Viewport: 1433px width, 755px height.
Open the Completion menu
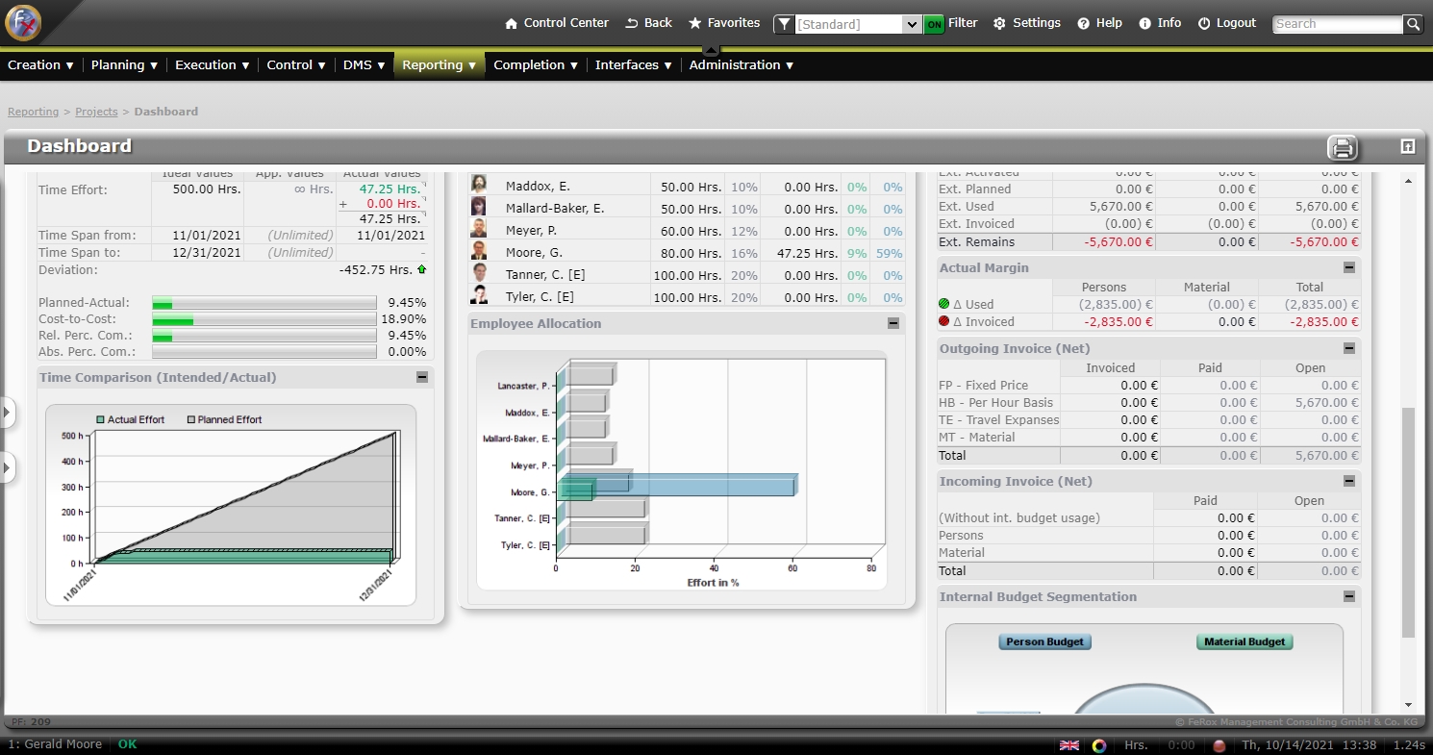[x=536, y=65]
